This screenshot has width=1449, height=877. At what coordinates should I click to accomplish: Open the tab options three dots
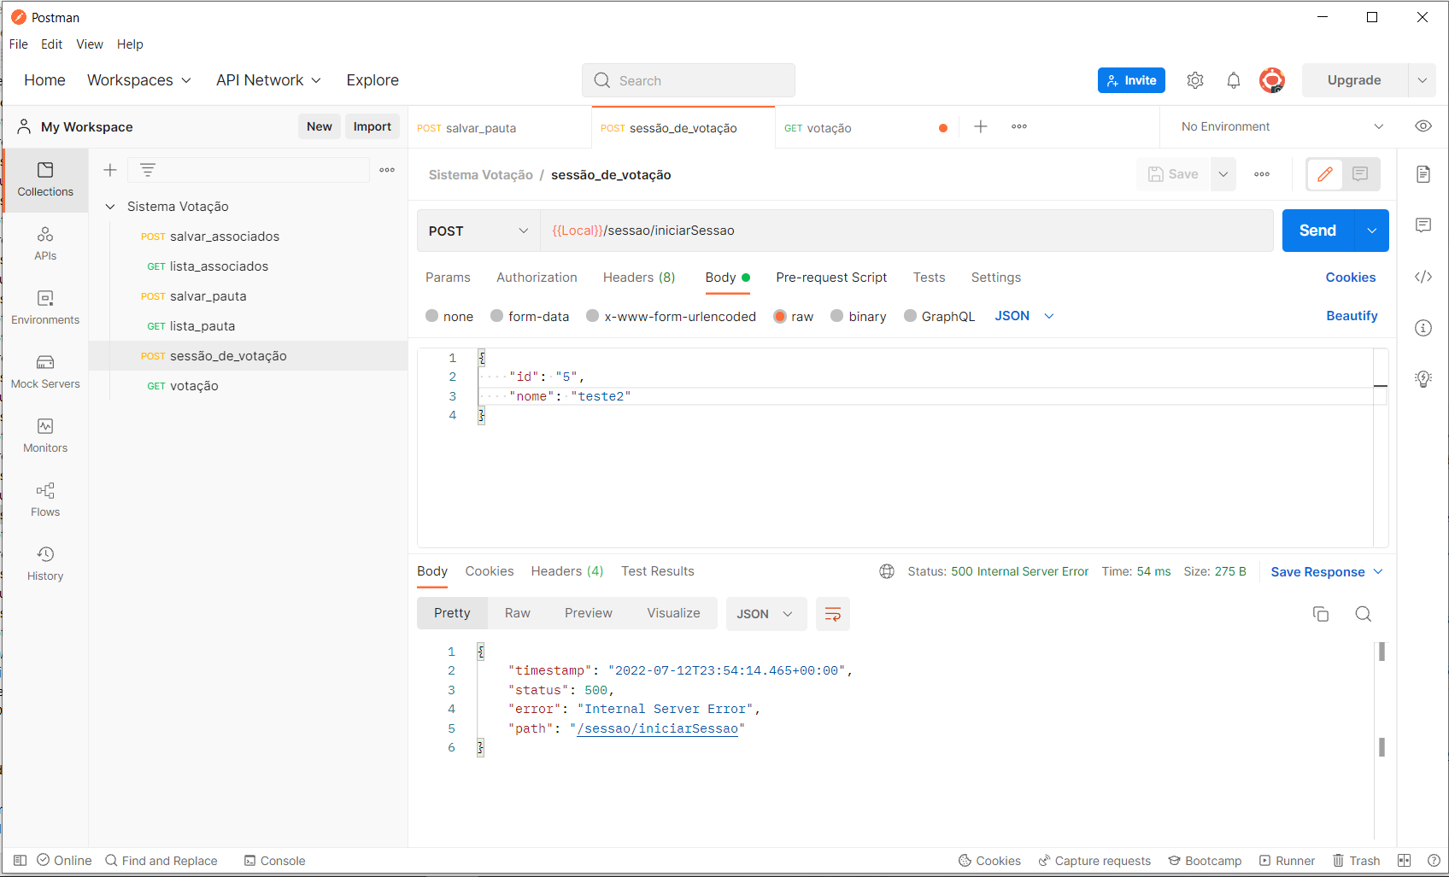point(1019,126)
